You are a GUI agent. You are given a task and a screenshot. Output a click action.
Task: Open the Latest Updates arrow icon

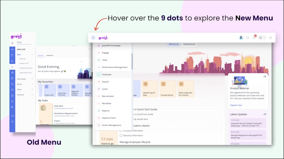[x=264, y=114]
